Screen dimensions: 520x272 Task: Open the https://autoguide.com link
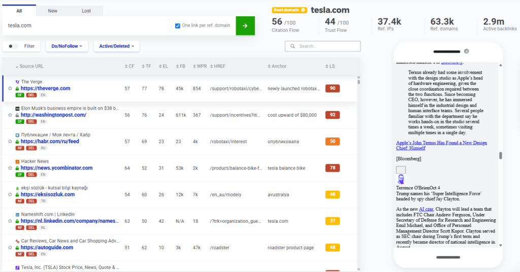coord(47,248)
